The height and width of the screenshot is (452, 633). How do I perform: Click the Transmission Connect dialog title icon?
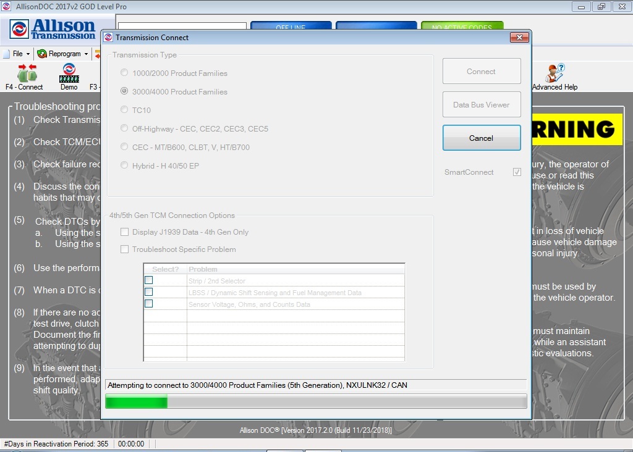108,37
